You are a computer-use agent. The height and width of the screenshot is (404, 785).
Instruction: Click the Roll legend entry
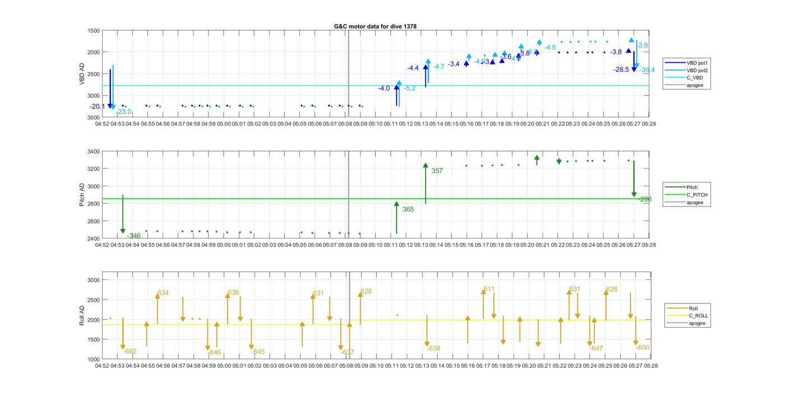point(693,308)
